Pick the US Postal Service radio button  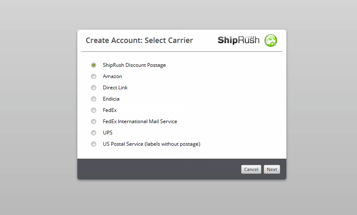(94, 144)
